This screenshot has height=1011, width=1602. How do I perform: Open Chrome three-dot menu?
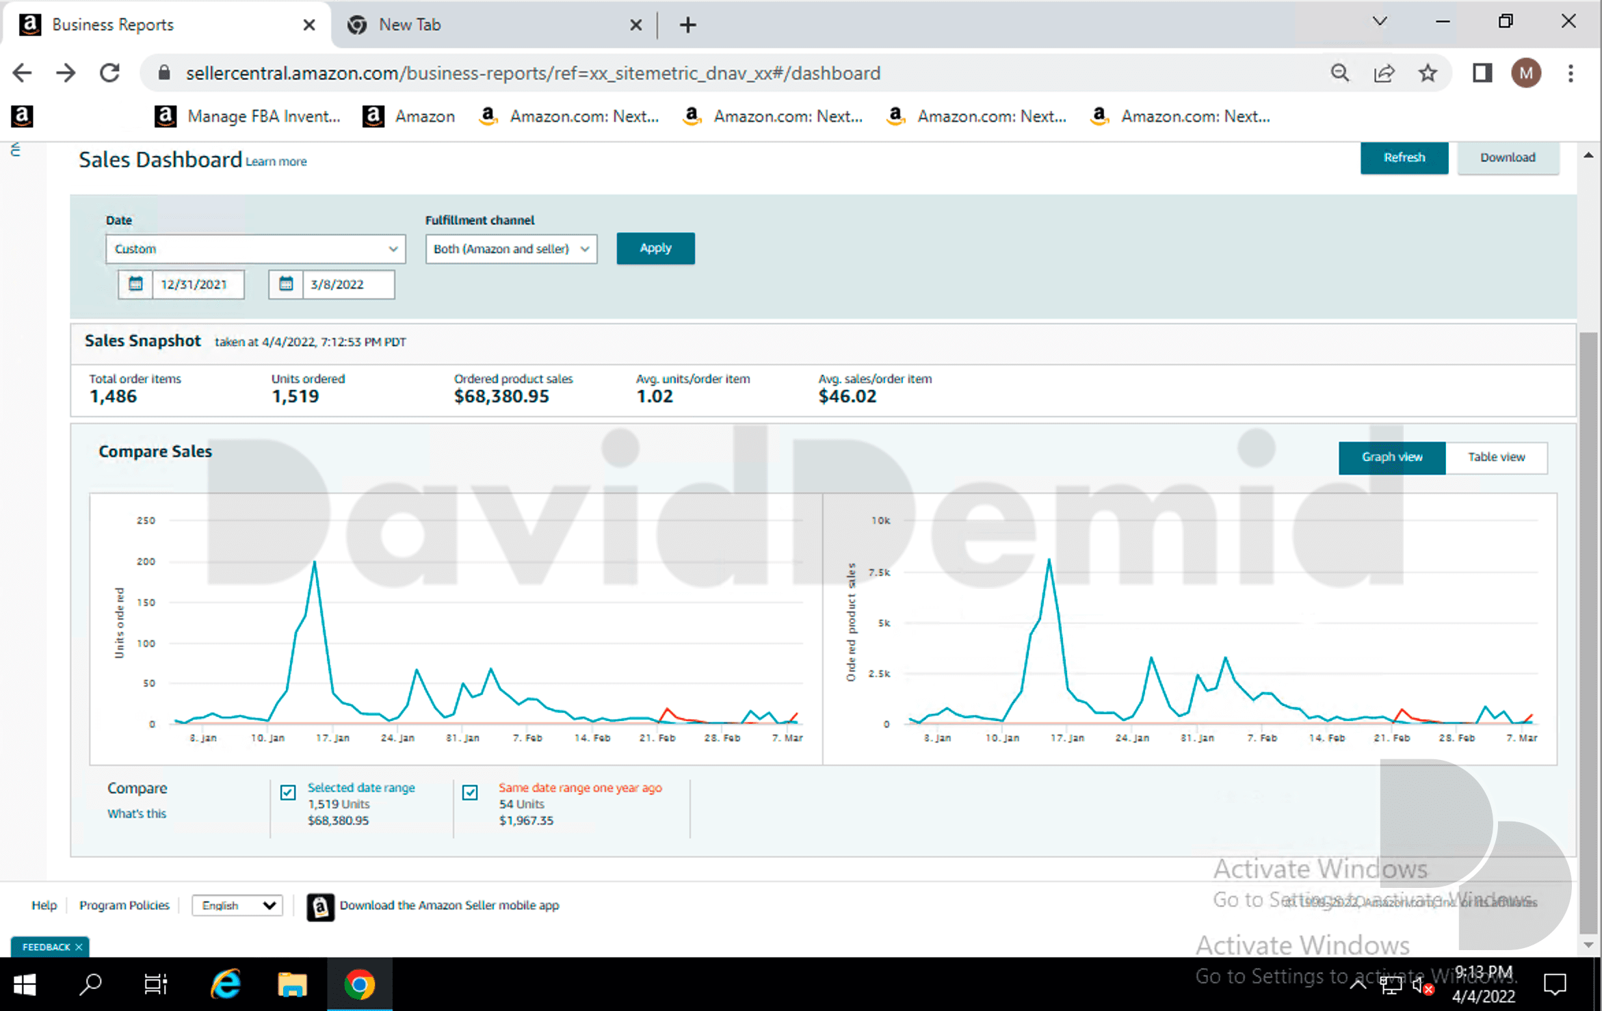1571,73
